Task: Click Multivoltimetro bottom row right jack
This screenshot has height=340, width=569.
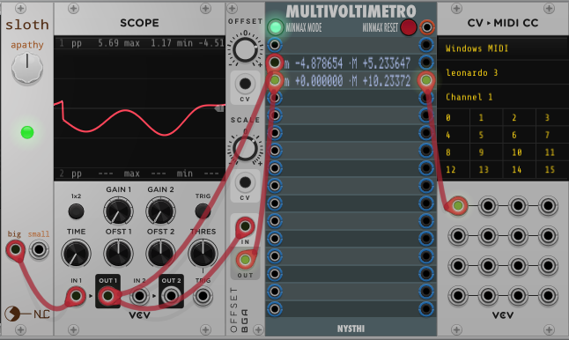Action: [426, 309]
